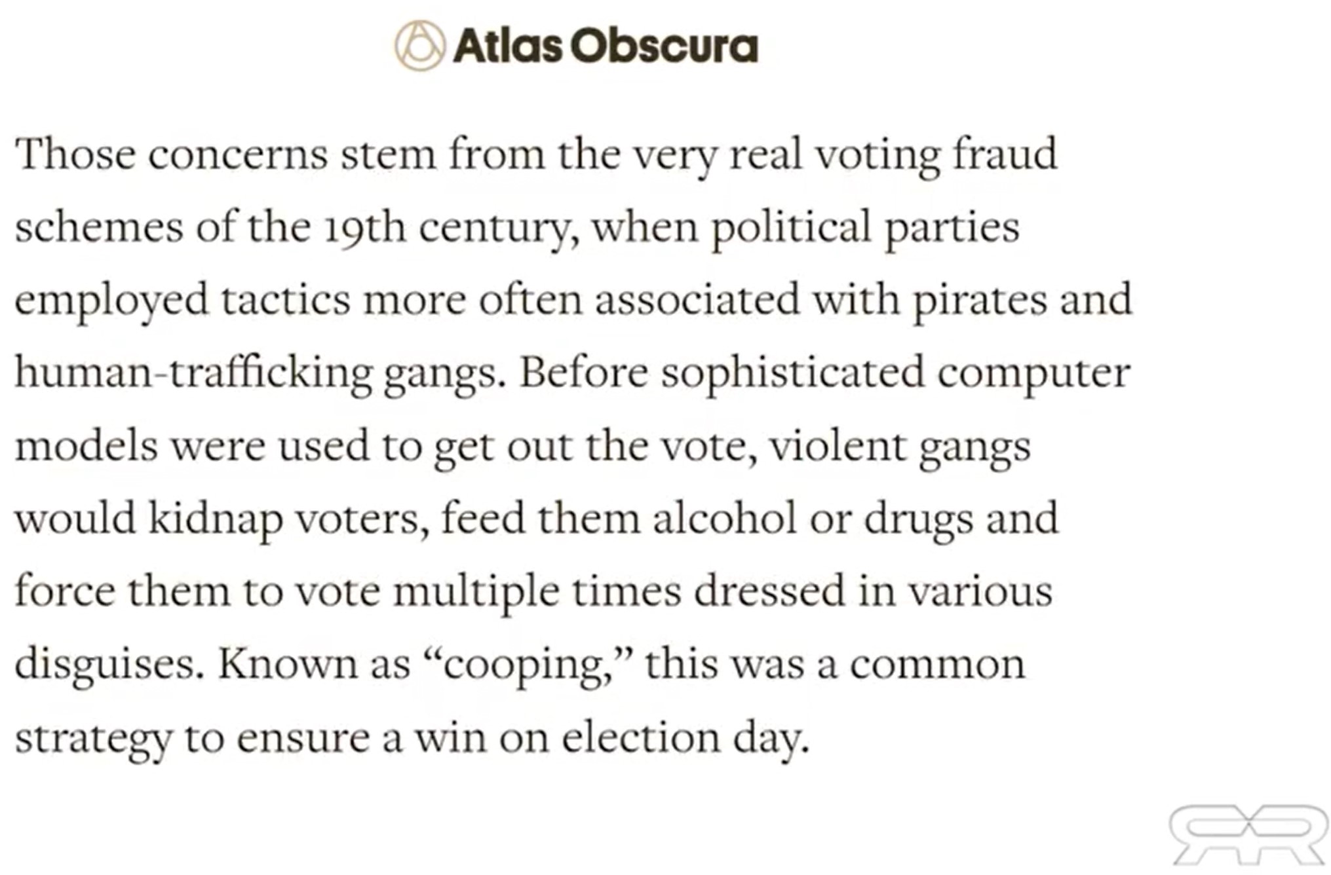Click the word "schemes" starting second line
1331x875 pixels.
coord(99,227)
